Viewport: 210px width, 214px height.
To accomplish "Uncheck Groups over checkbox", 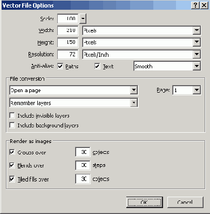I will pos(12,152).
